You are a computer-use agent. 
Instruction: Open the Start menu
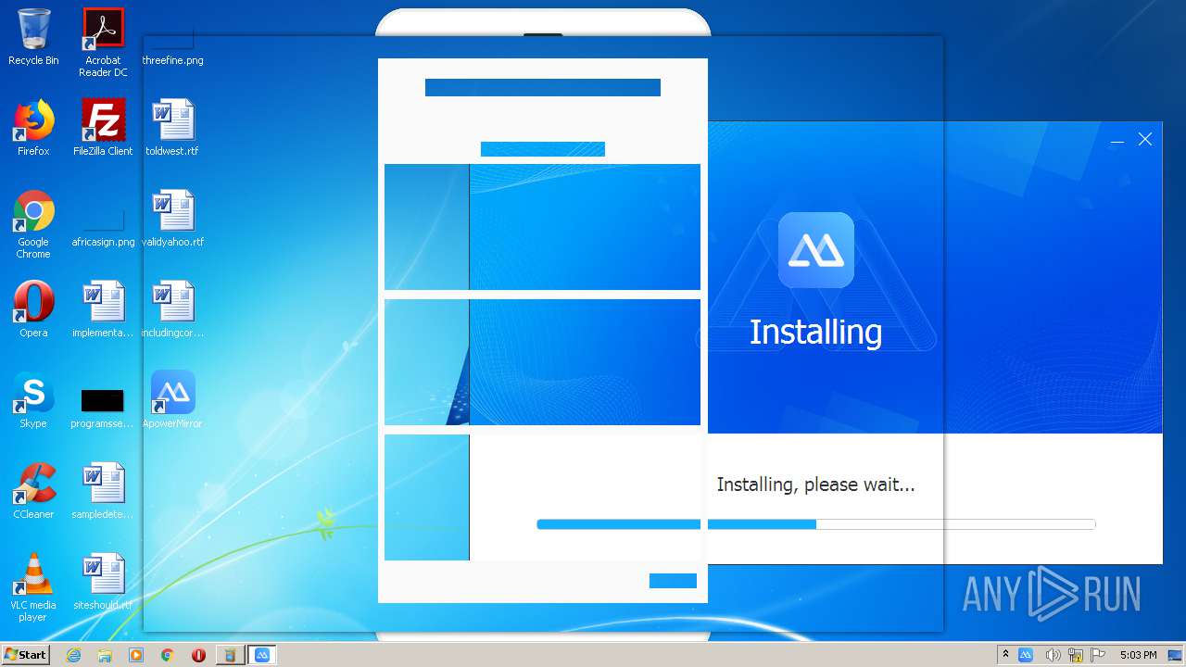26,655
